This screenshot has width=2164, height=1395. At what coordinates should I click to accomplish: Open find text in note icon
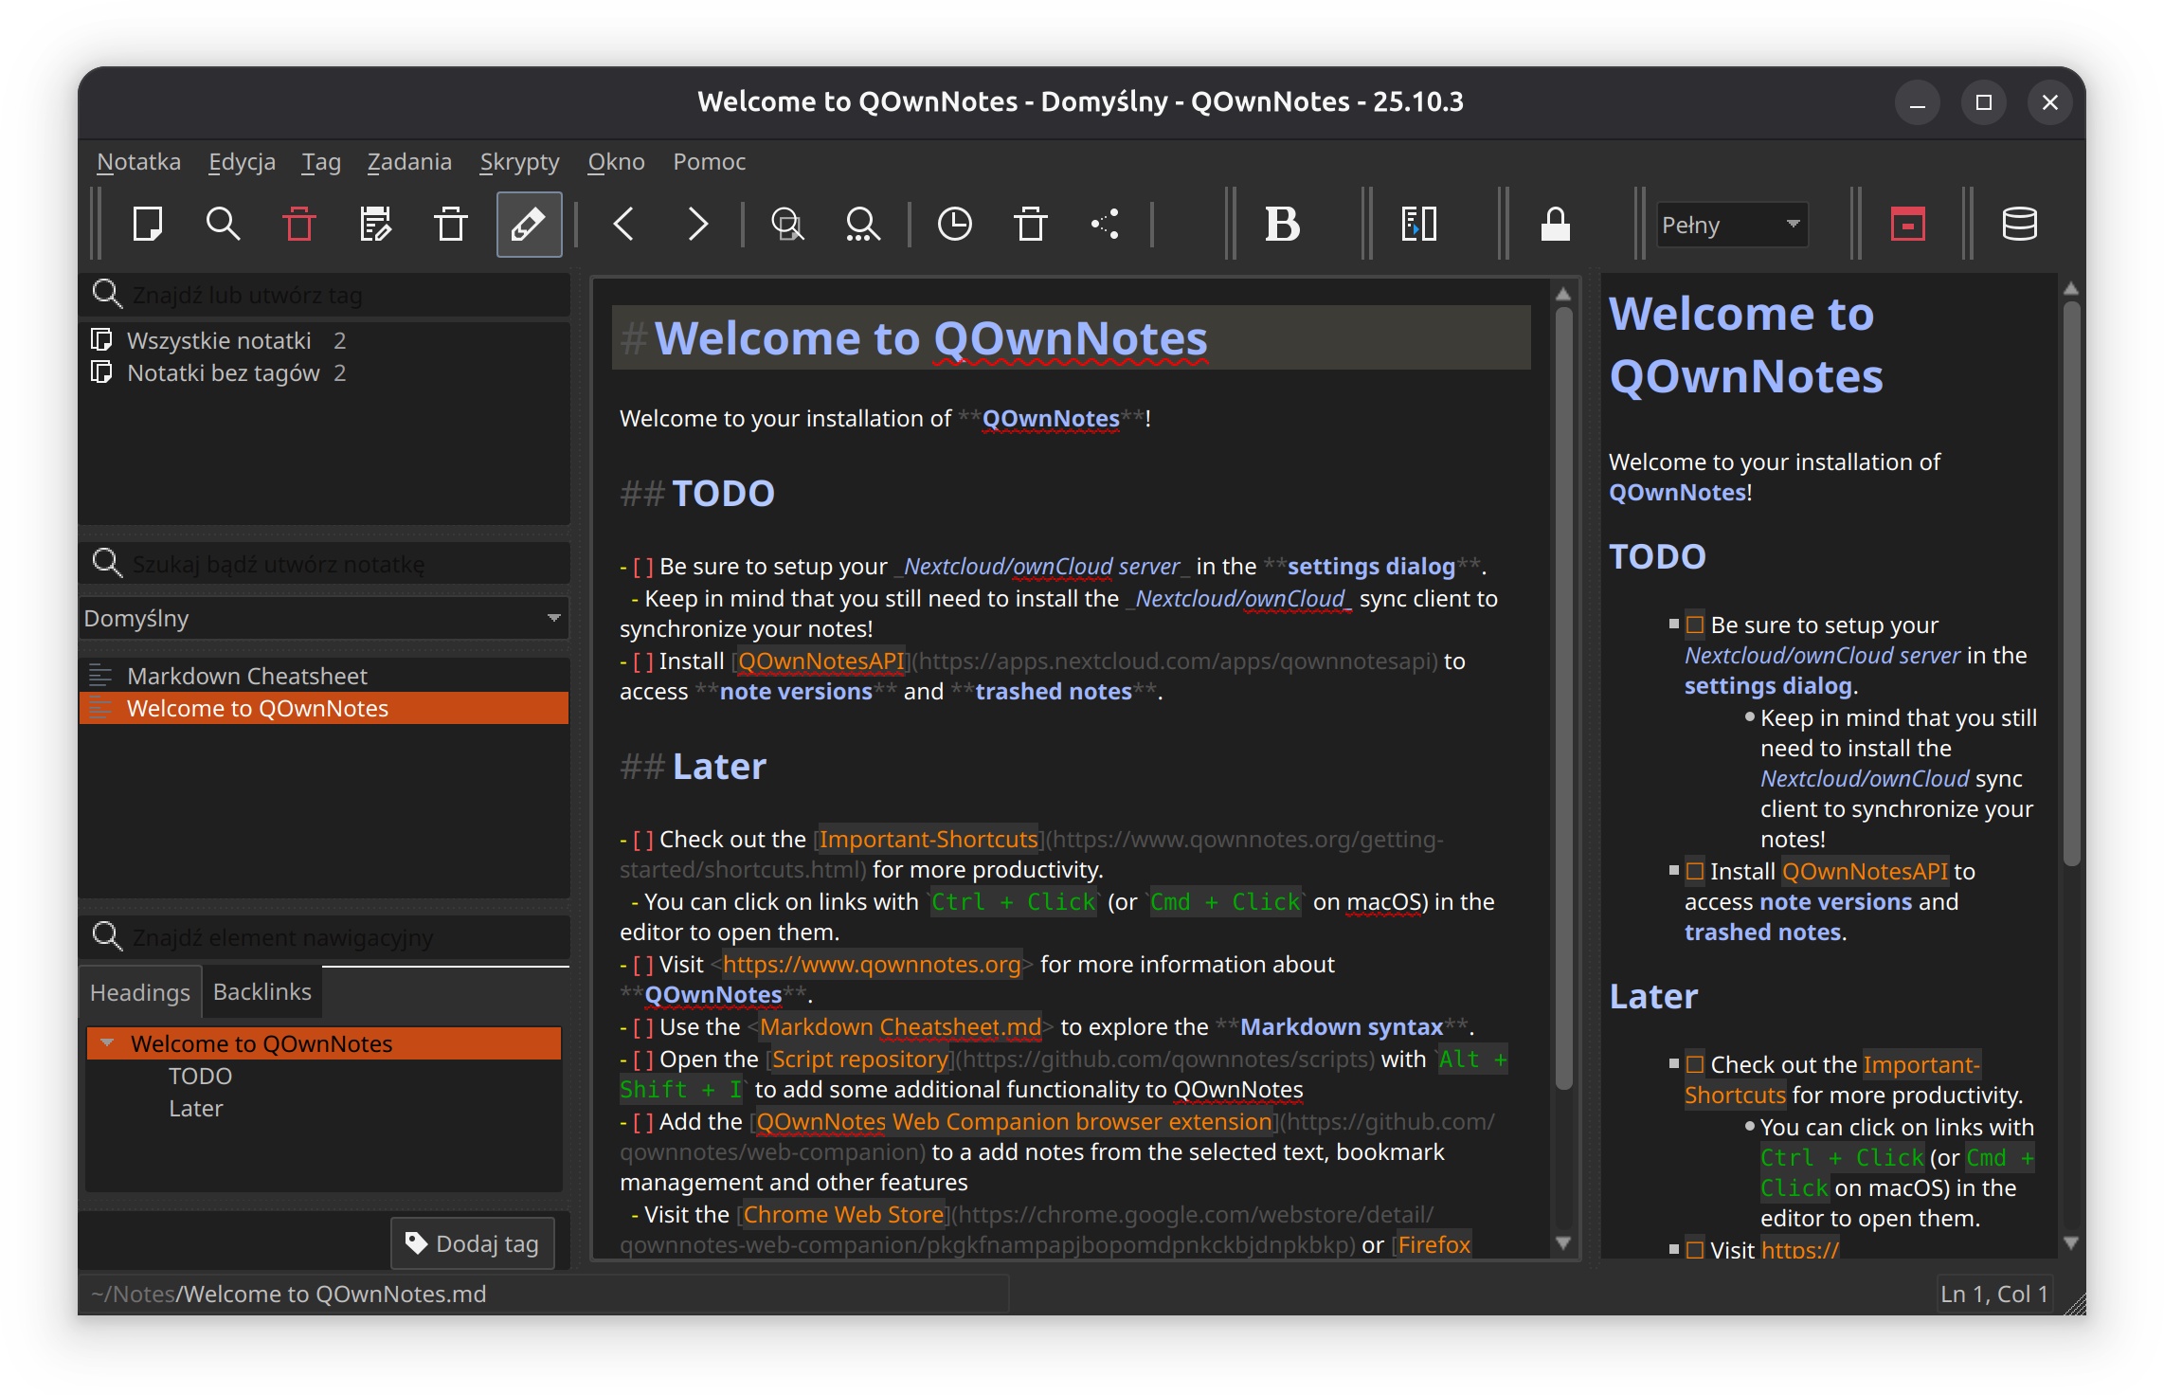pos(786,225)
